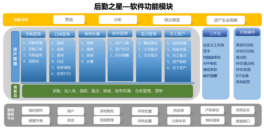The image size is (264, 132).
Task: Click the 工作流 panel header
Action: [x=215, y=34]
